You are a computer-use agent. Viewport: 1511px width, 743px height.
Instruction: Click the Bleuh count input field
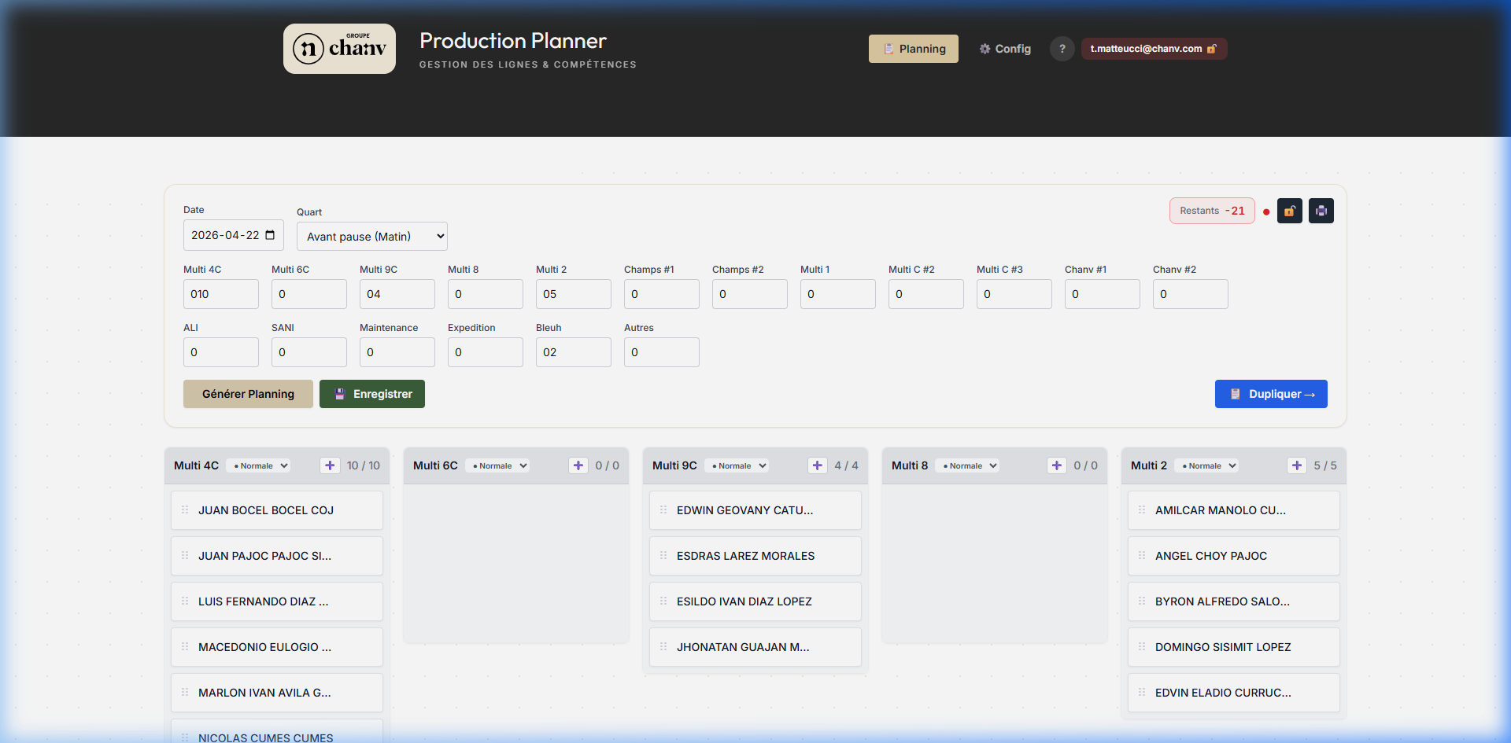point(574,352)
